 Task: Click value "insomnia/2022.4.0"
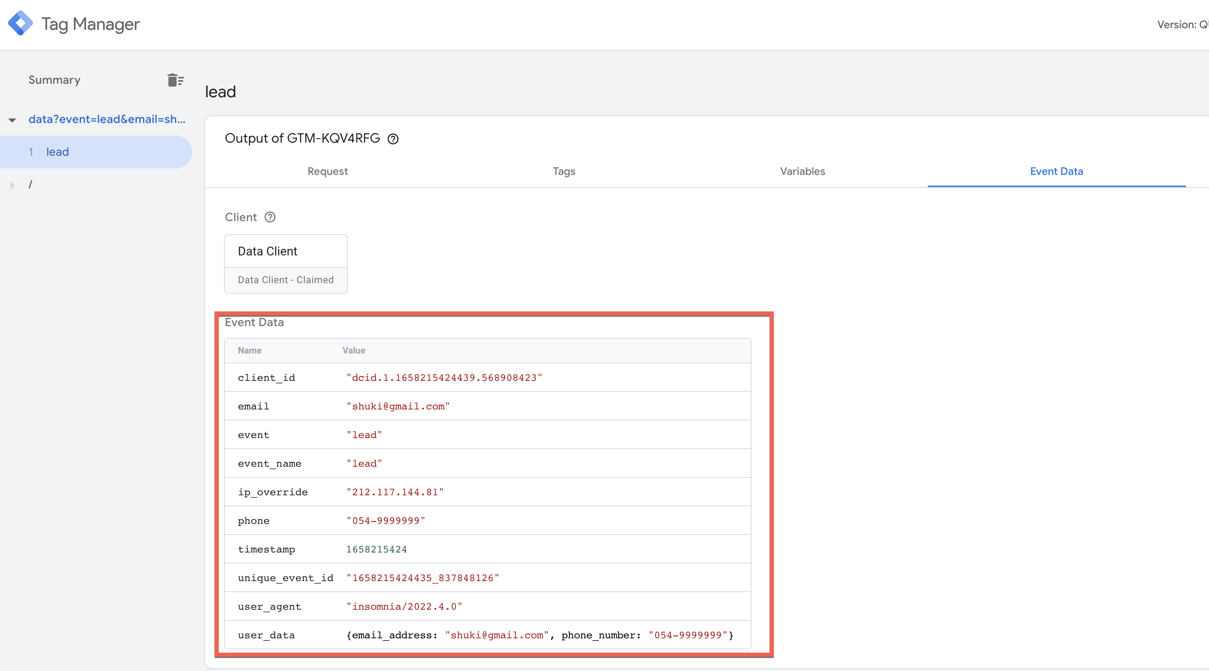coord(404,607)
